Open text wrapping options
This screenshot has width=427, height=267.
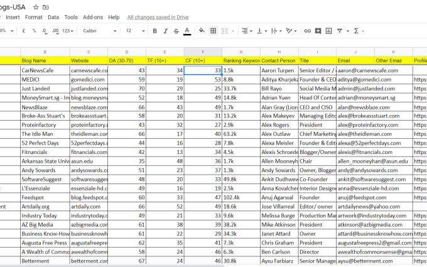tap(276, 31)
